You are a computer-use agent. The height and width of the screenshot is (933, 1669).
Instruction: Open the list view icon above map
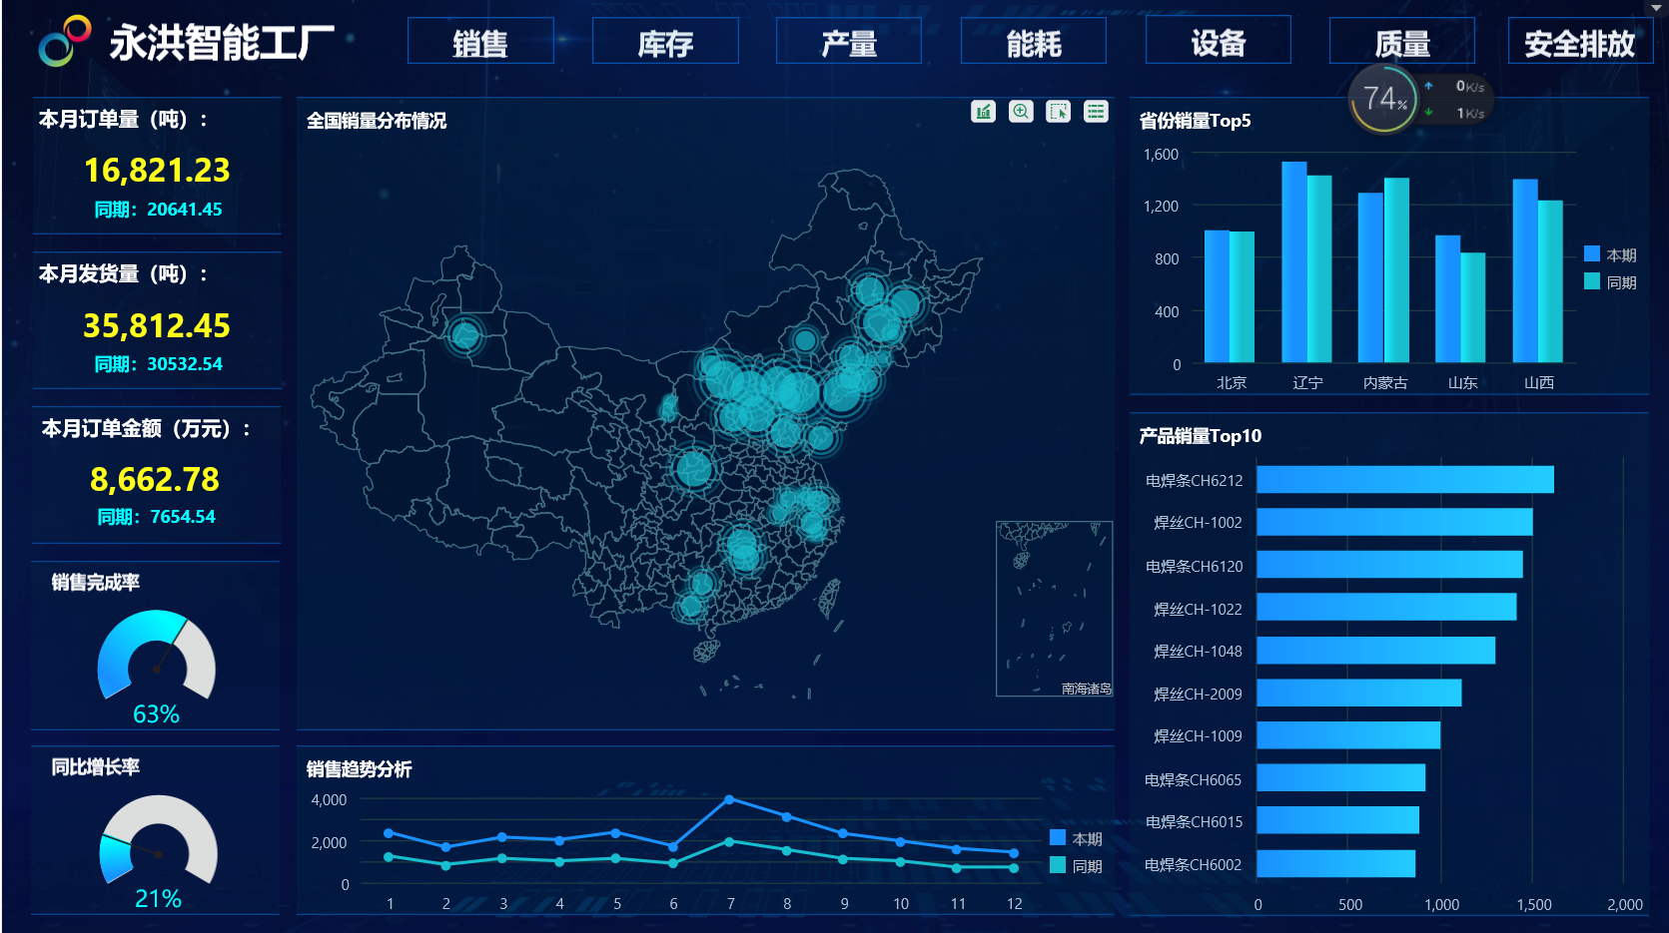(x=1096, y=112)
